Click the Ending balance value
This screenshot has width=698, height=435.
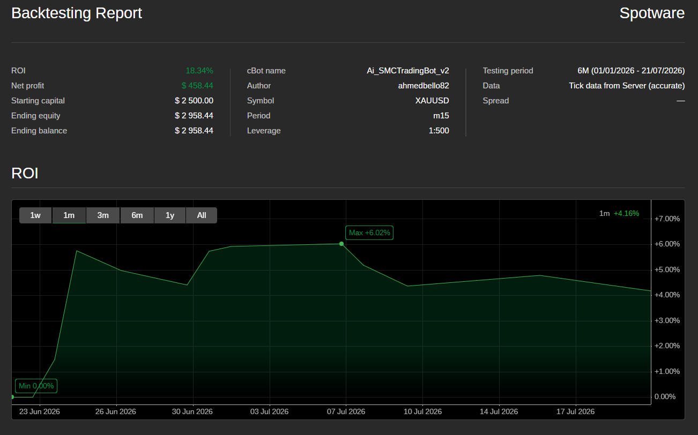tap(194, 131)
